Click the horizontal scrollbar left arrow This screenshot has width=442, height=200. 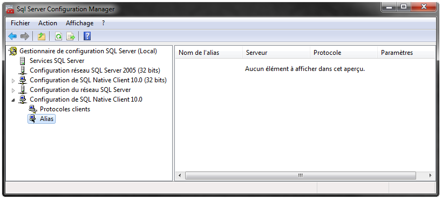[x=180, y=176]
